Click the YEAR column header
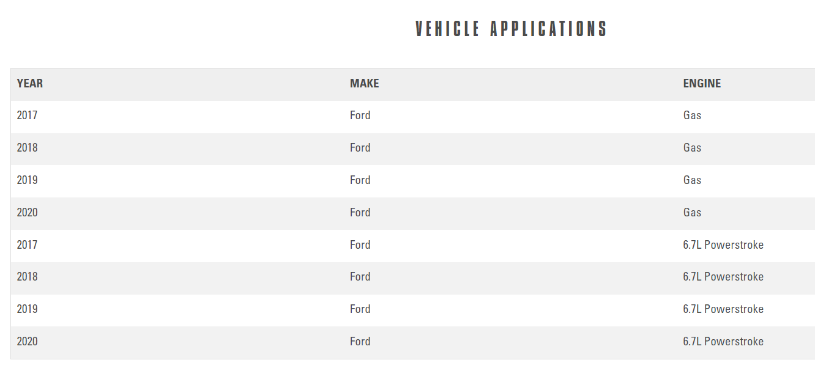This screenshot has width=815, height=382. coord(30,84)
